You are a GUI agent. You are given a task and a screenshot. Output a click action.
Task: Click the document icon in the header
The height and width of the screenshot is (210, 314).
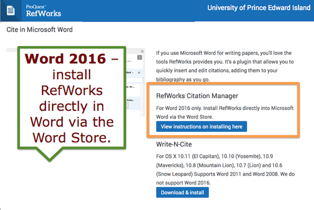click(10, 9)
